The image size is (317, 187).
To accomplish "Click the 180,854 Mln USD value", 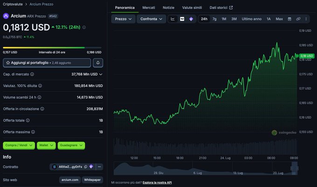I will [89, 86].
